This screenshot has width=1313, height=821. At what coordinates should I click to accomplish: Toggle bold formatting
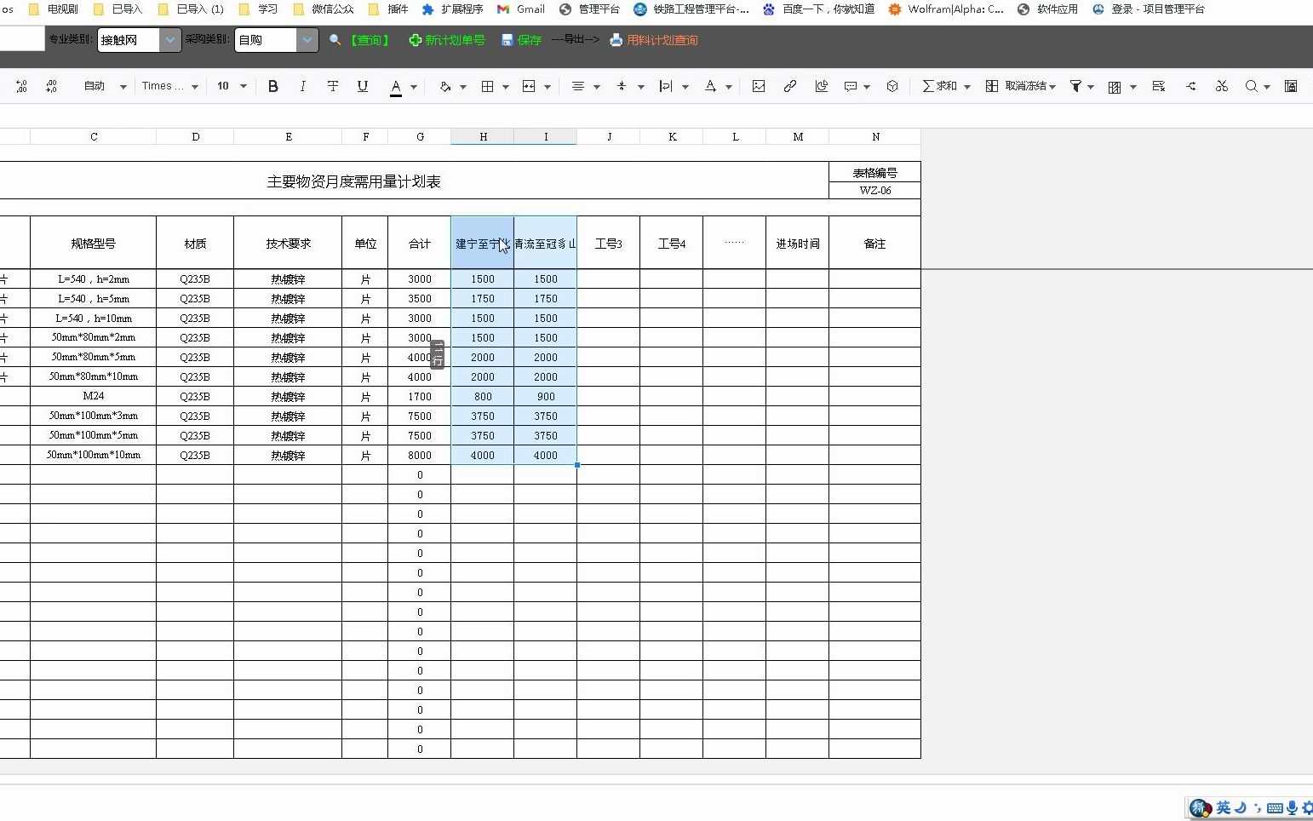(x=273, y=86)
